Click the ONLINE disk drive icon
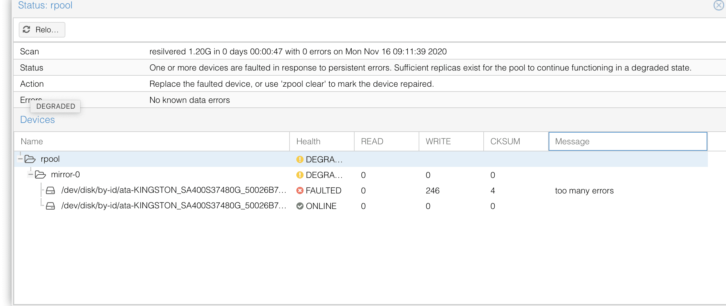726x306 pixels. [x=50, y=206]
